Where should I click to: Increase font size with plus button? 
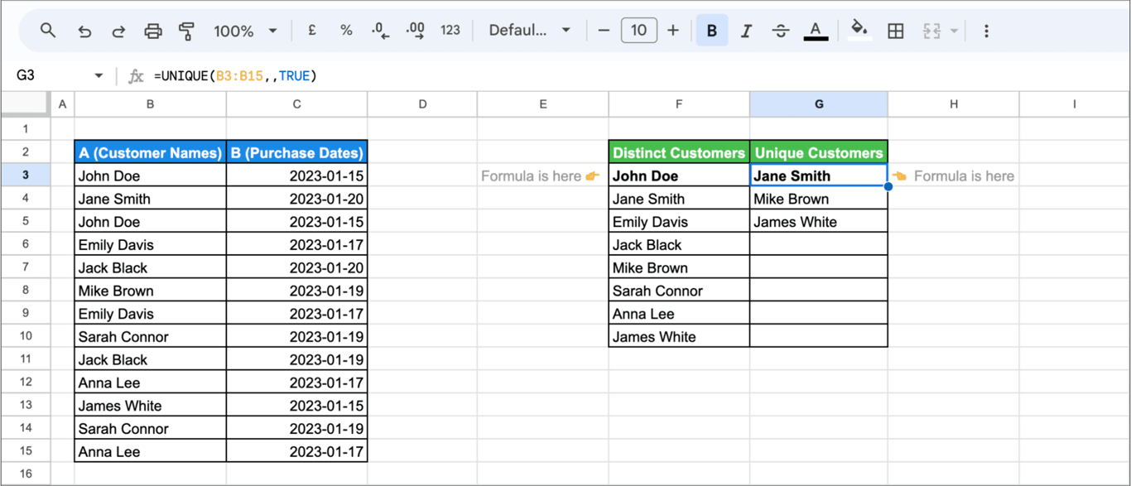(x=673, y=31)
